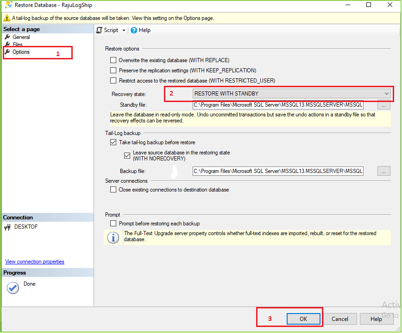This screenshot has height=333, width=402.
Task: Cancel the restore dialog
Action: point(340,319)
